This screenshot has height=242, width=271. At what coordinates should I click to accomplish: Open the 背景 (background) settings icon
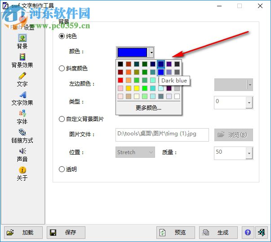point(22,38)
